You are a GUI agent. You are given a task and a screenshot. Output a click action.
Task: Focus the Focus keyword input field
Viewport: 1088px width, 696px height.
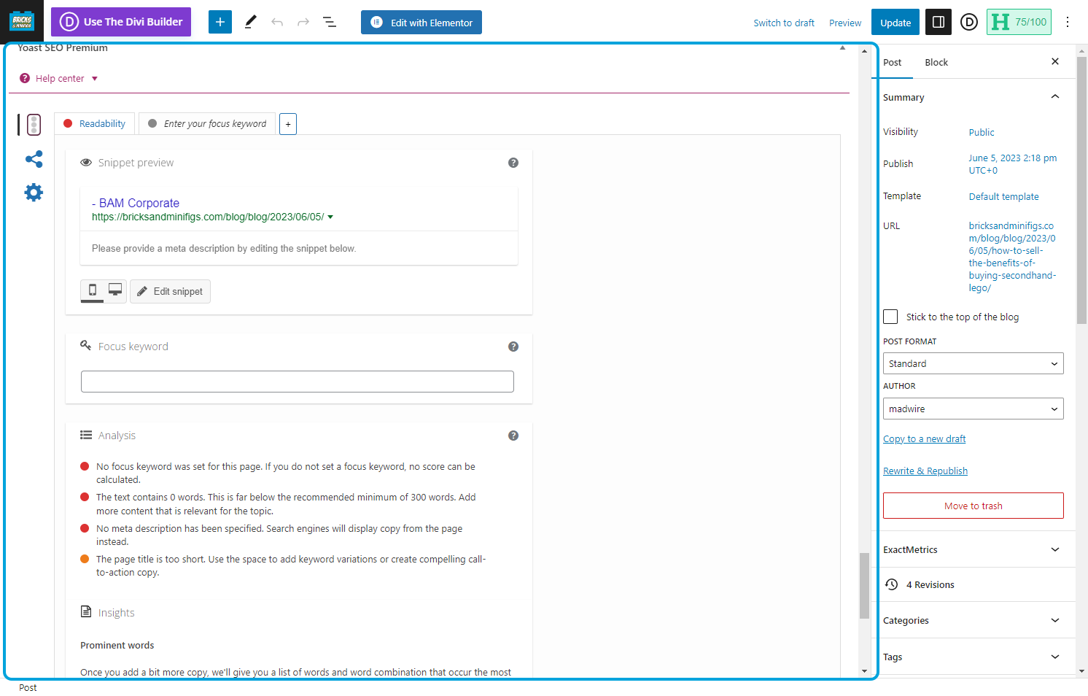pos(298,382)
